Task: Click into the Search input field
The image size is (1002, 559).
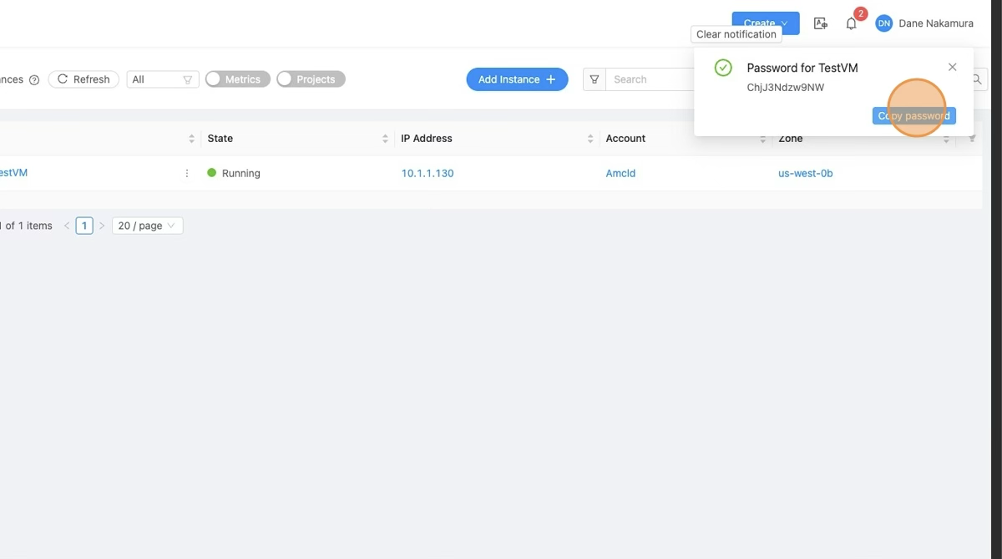Action: tap(651, 79)
